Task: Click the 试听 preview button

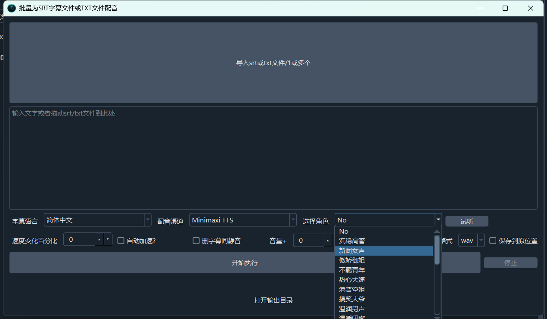Action: (467, 221)
